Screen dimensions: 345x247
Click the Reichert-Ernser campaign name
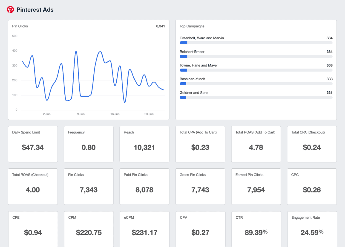[x=192, y=52]
